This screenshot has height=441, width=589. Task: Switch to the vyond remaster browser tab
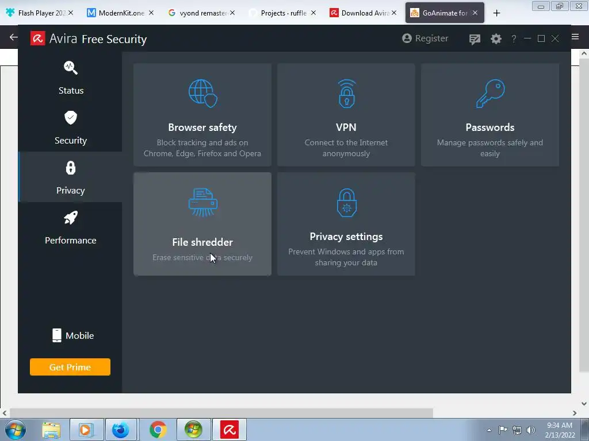(202, 13)
